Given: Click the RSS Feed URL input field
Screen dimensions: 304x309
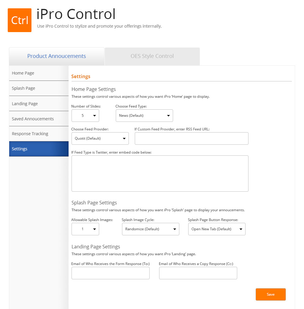Looking at the screenshot, I should point(191,138).
